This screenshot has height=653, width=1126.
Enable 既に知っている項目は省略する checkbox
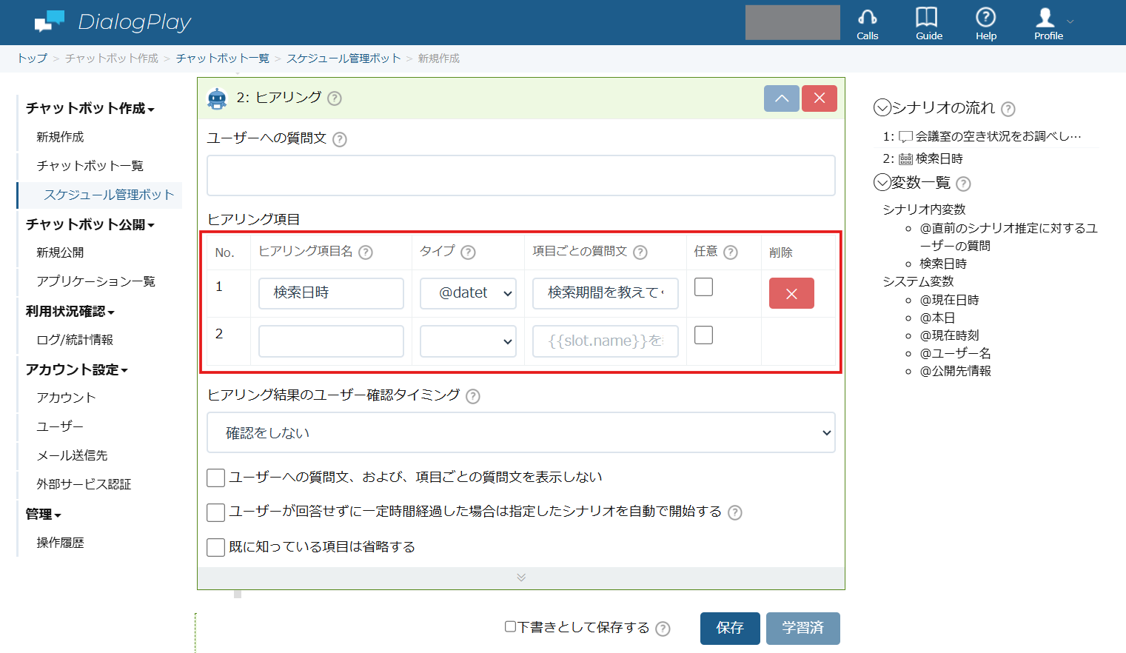point(216,547)
